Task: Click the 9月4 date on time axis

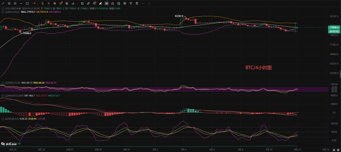Action: coord(184,150)
